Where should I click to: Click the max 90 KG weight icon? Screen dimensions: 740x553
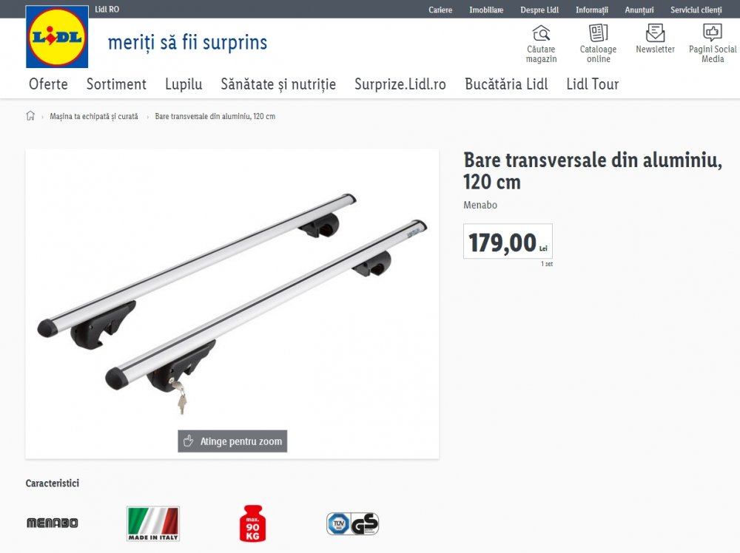click(252, 523)
